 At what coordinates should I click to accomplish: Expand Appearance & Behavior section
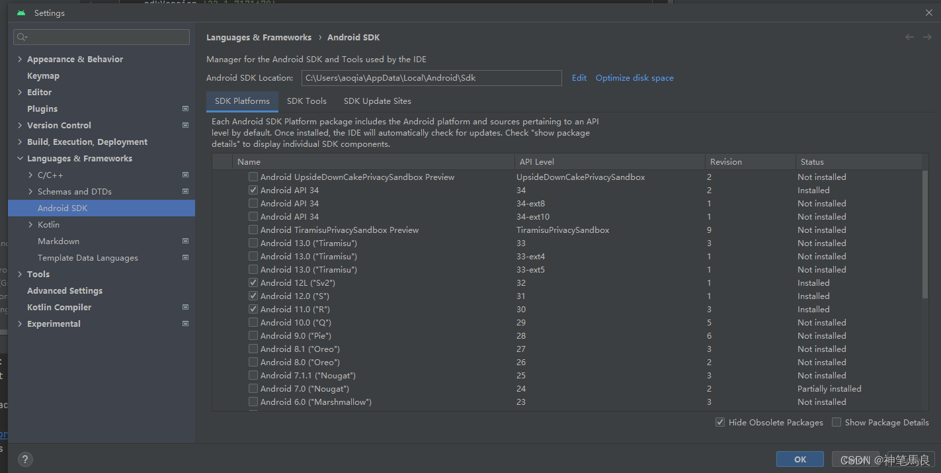click(20, 59)
